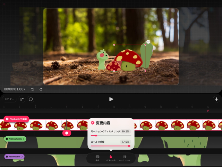Select the large red mushroom character on canvas

coord(128,60)
